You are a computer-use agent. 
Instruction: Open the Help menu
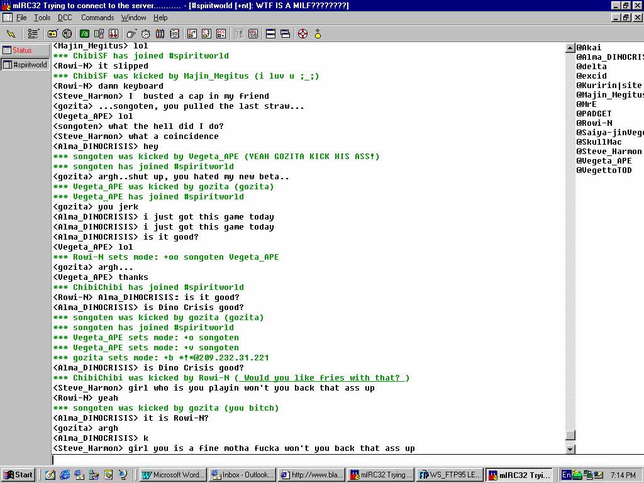[x=160, y=18]
